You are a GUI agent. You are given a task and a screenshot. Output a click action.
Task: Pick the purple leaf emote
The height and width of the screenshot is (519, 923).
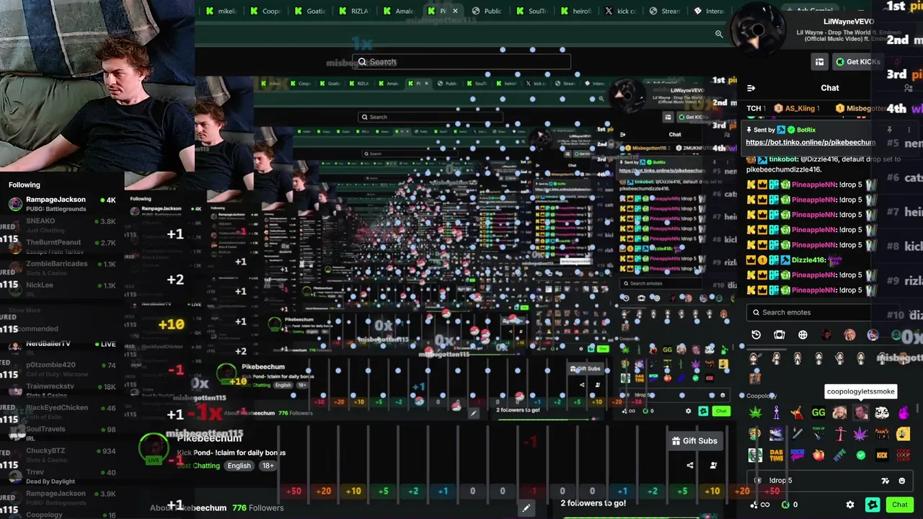[861, 434]
